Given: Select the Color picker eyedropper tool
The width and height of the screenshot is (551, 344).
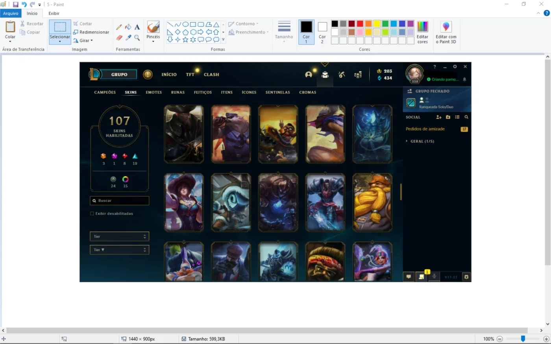Looking at the screenshot, I should [128, 38].
